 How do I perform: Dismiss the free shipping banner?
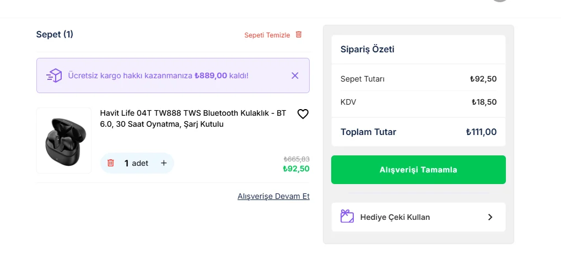click(295, 75)
